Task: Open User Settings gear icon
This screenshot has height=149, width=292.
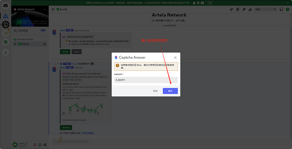Action: [45, 145]
